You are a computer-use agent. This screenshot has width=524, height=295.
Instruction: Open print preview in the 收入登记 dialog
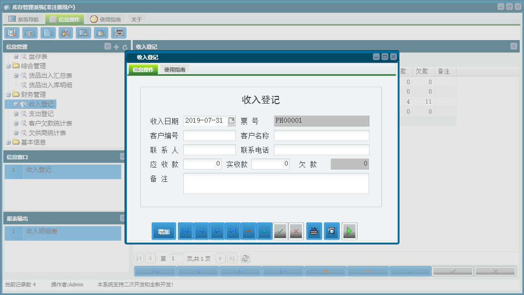(x=331, y=231)
